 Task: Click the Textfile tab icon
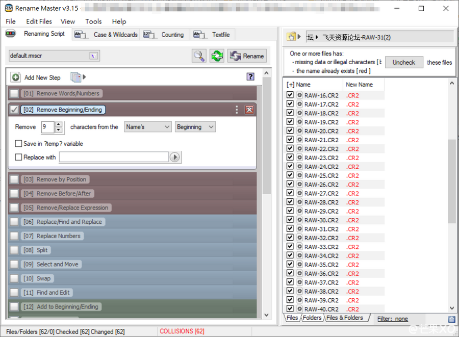(x=200, y=35)
